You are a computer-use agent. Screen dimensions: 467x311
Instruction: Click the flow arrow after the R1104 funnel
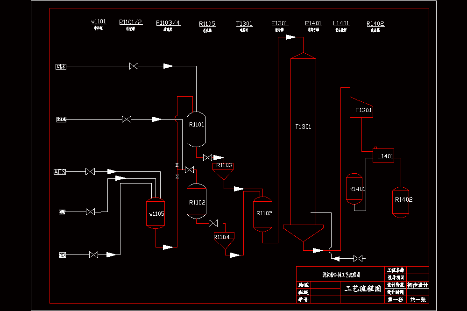235,255
